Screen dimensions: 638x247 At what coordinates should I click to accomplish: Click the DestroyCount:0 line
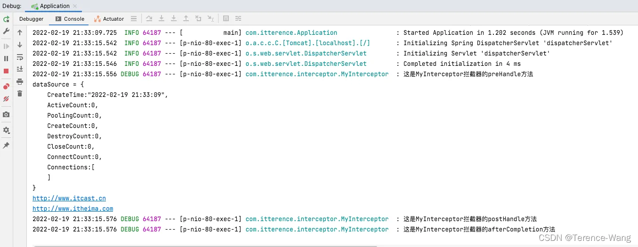point(74,136)
